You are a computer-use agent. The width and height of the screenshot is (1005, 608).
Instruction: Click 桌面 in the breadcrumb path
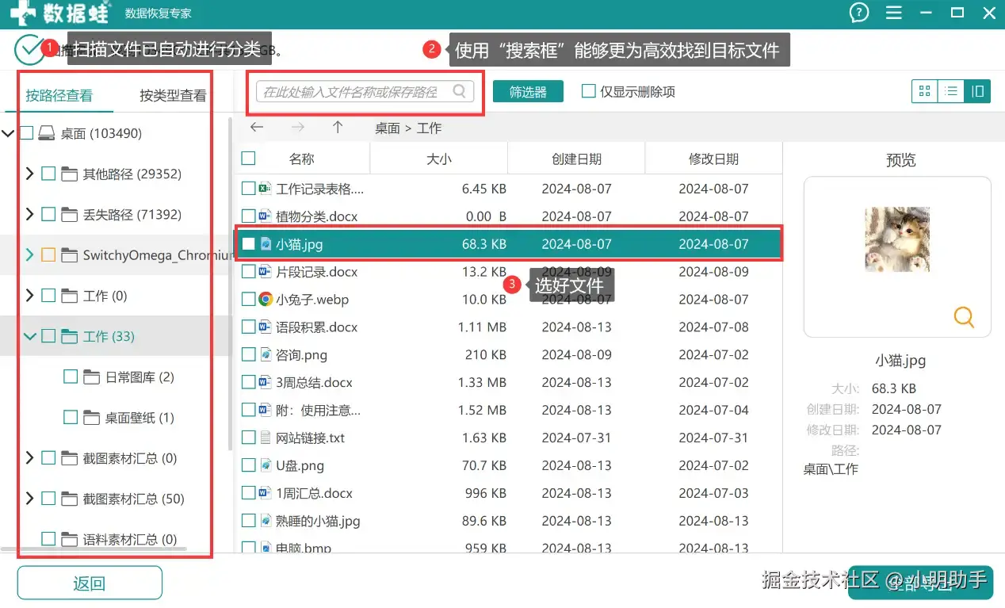pyautogui.click(x=388, y=128)
